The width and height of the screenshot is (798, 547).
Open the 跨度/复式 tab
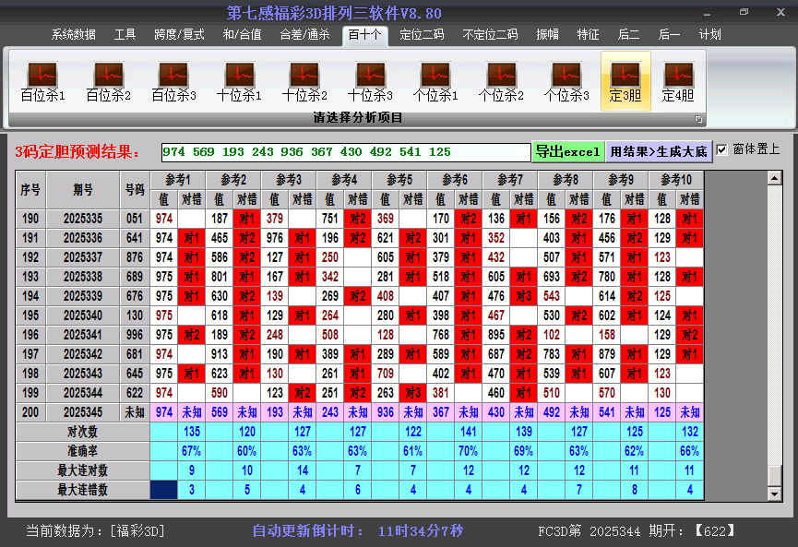pyautogui.click(x=179, y=35)
